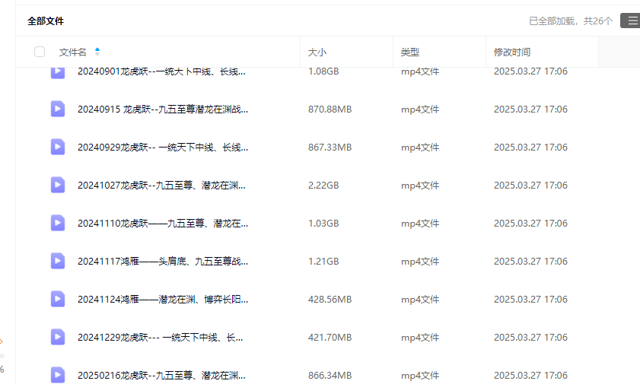Click modified time in 20241117鸿雁 row
Viewport: 640px width, 384px height.
click(x=530, y=262)
